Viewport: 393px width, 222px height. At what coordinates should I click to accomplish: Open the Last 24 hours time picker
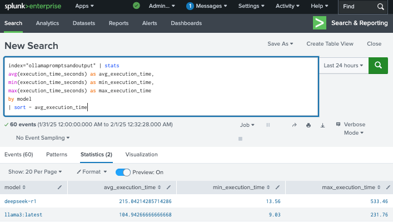coord(344,66)
